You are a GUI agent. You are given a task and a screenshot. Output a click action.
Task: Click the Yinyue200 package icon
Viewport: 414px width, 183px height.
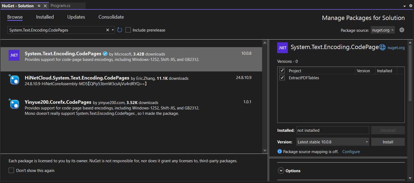click(14, 104)
